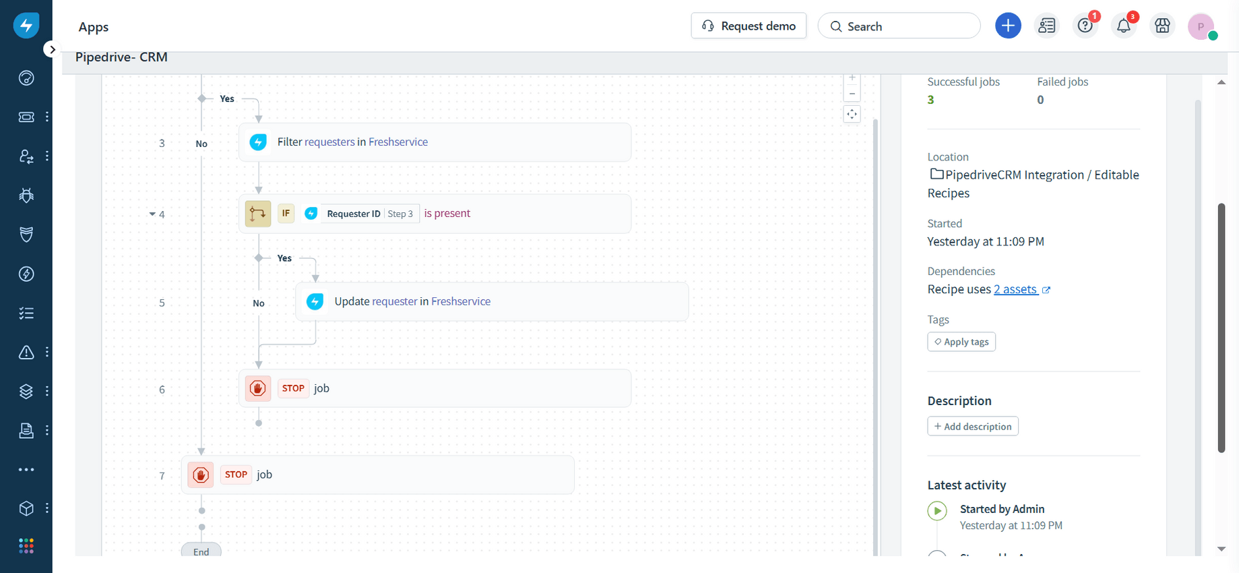Viewport: 1239px width, 573px height.
Task: Open the three-dot more icon in the sidebar
Action: click(26, 470)
